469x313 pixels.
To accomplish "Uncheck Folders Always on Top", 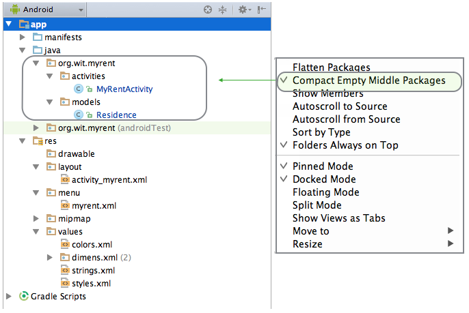I will coord(345,145).
